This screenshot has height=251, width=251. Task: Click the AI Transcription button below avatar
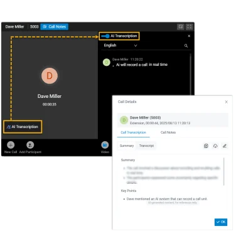coord(23,127)
